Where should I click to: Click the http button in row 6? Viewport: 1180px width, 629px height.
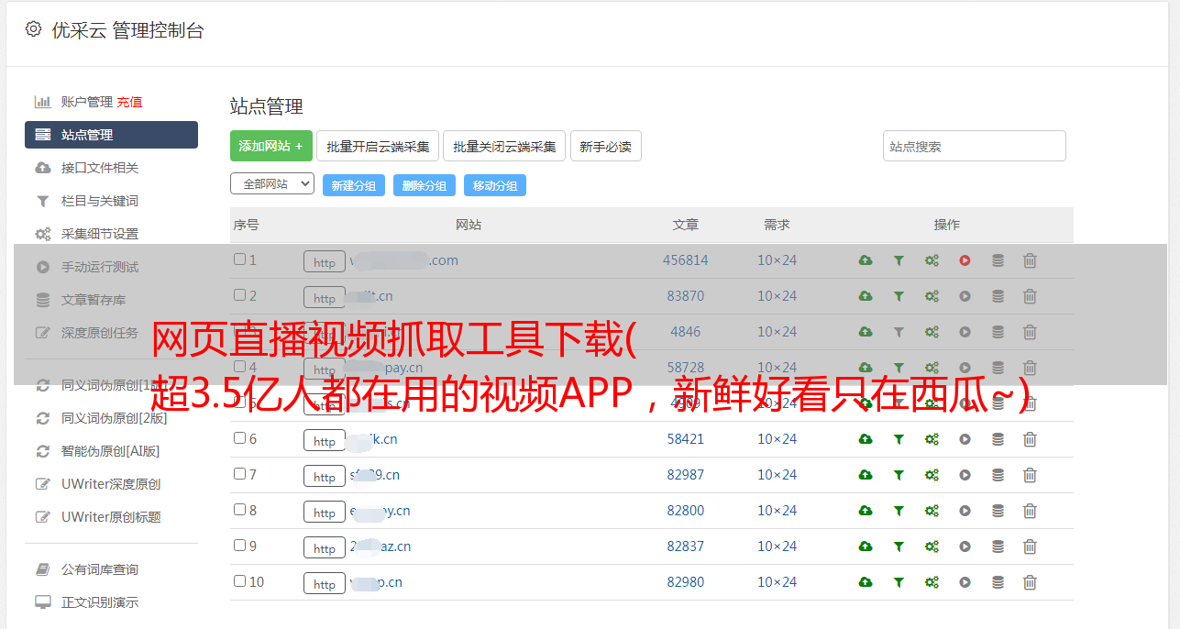pos(325,440)
